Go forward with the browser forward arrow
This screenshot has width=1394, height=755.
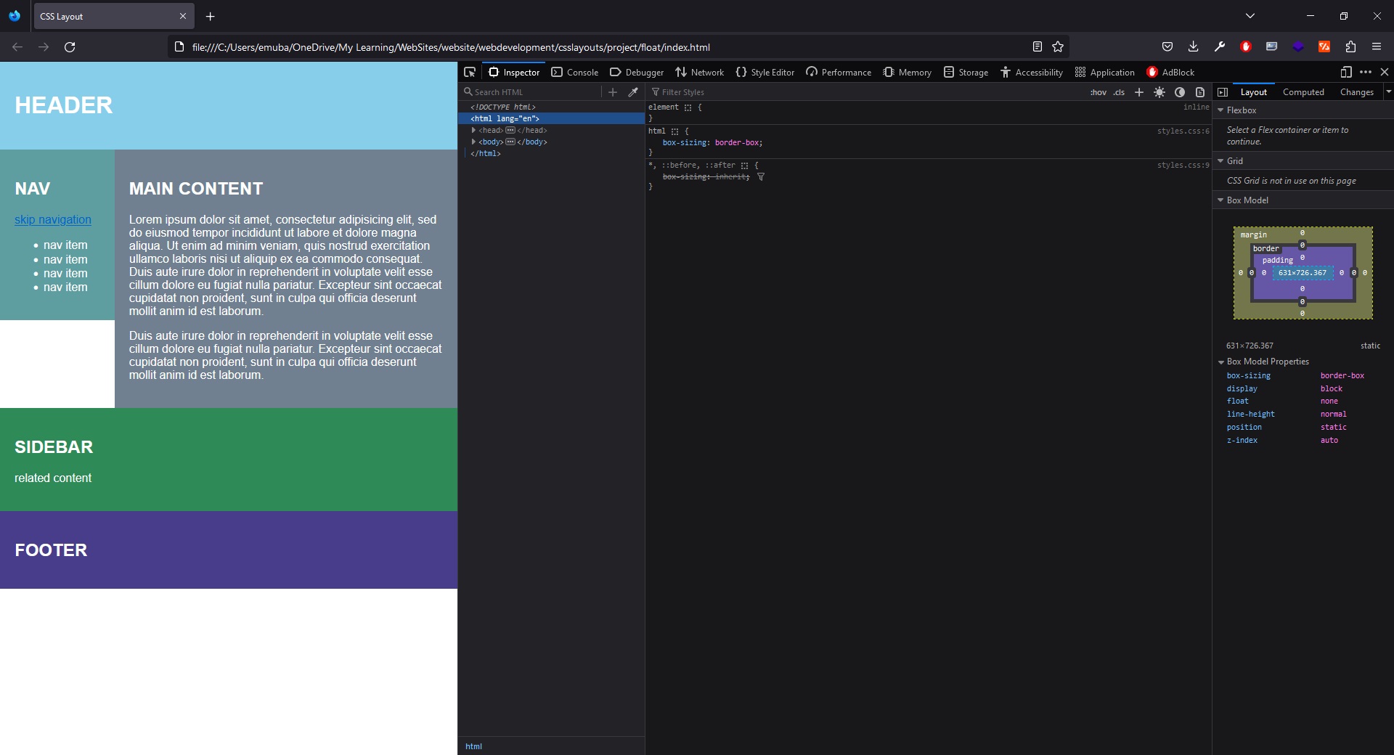click(x=44, y=47)
